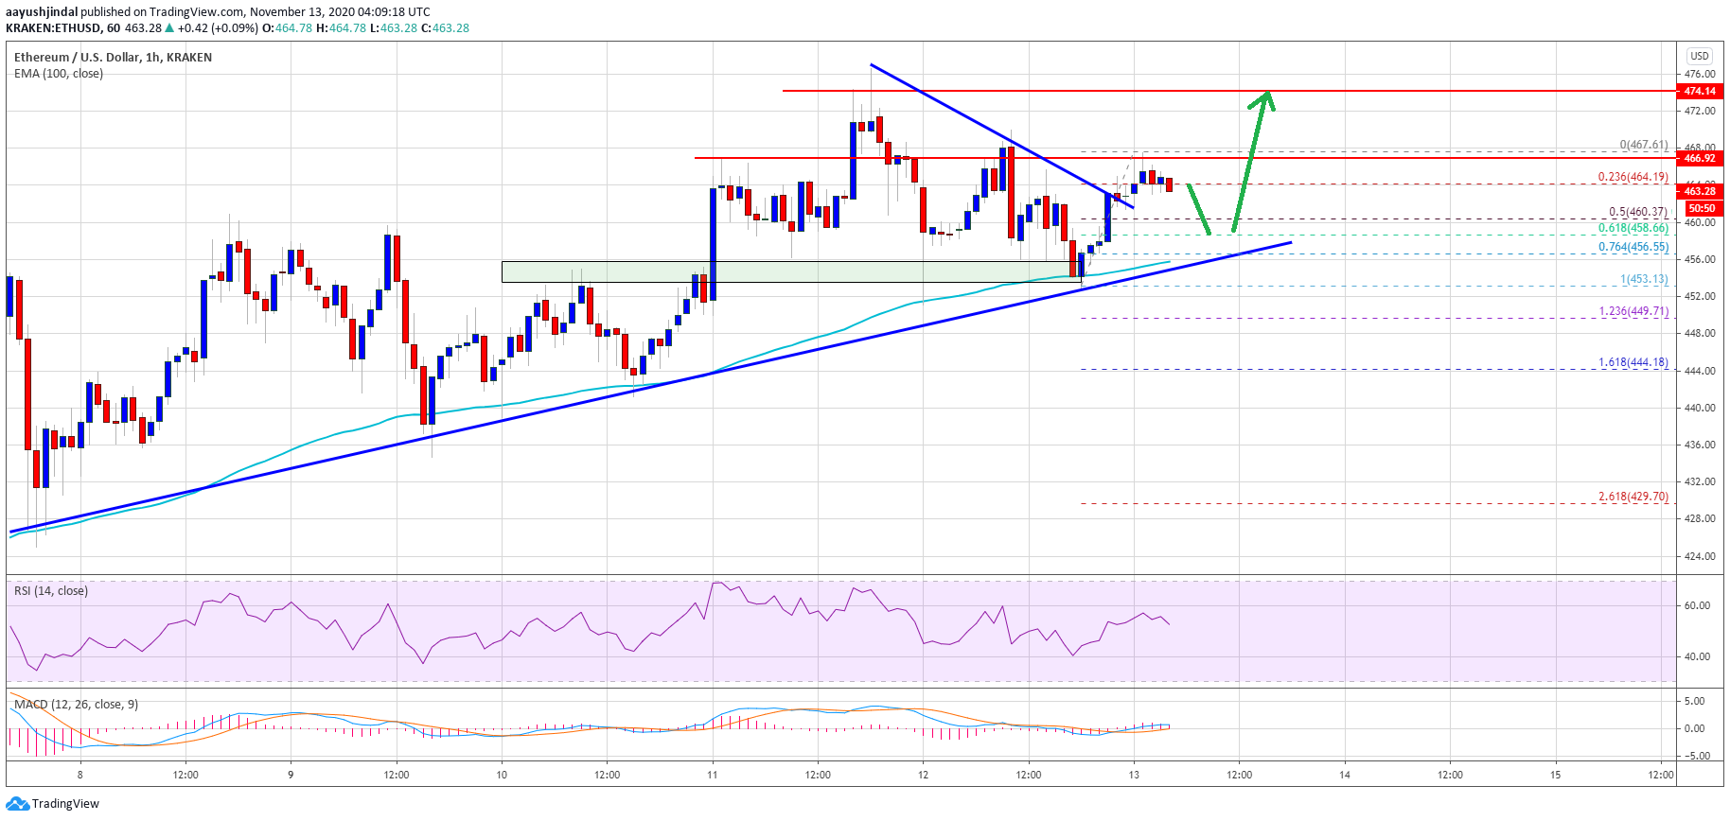Click the 466.92 resistance price label
This screenshot has height=821, width=1730.
click(x=1700, y=158)
